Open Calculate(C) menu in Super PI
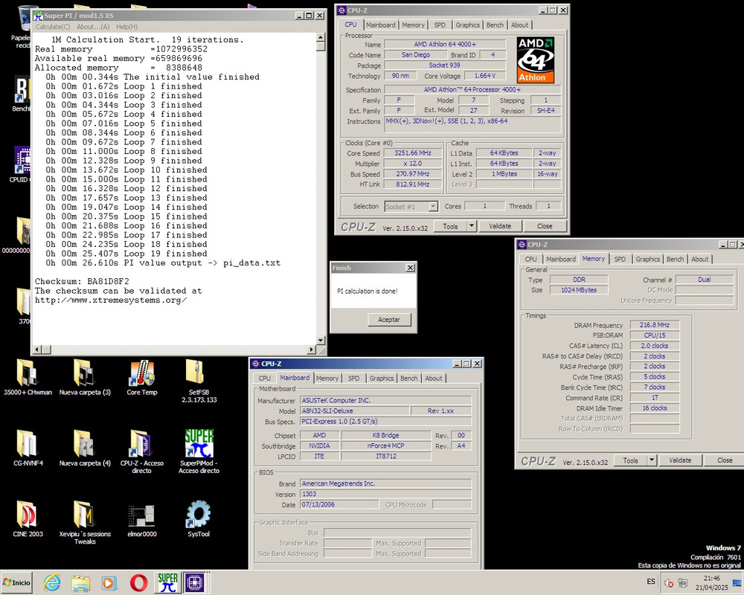The width and height of the screenshot is (744, 595). tap(53, 27)
